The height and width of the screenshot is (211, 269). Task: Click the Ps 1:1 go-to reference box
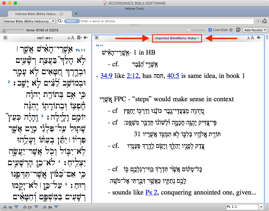pyautogui.click(x=242, y=207)
